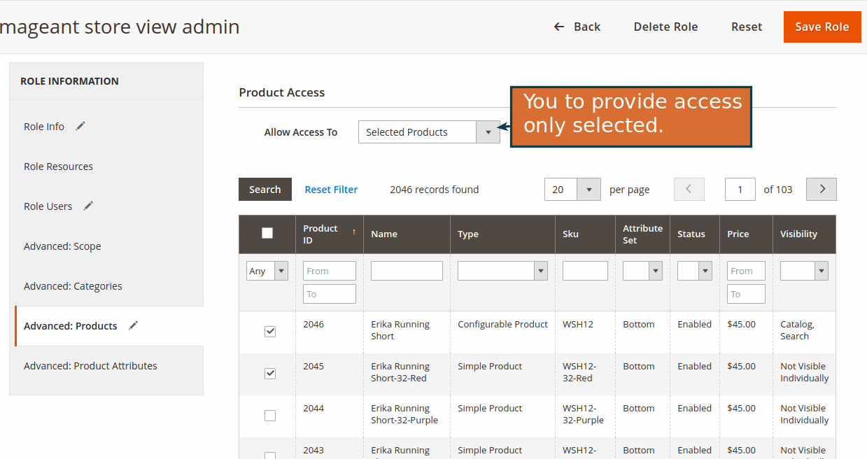Select Advanced: Scope in the sidebar
Viewport: 867px width, 459px height.
(62, 246)
